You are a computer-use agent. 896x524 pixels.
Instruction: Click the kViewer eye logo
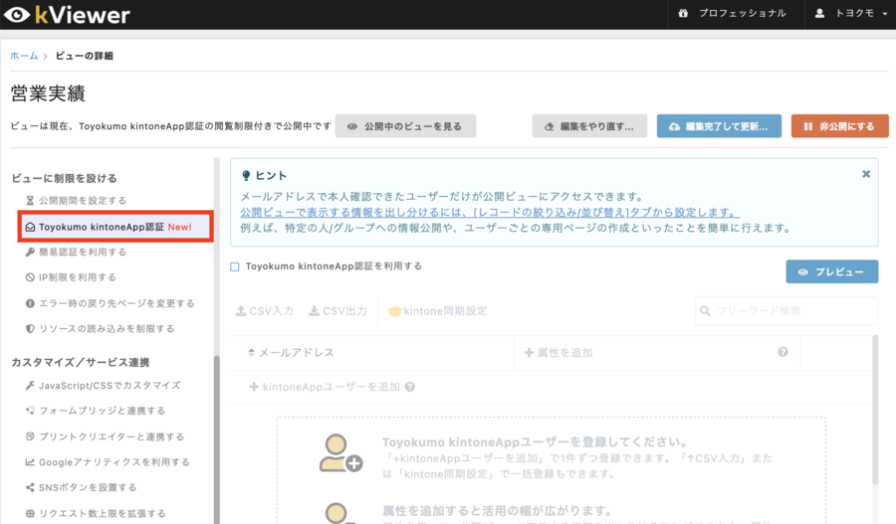pyautogui.click(x=17, y=15)
